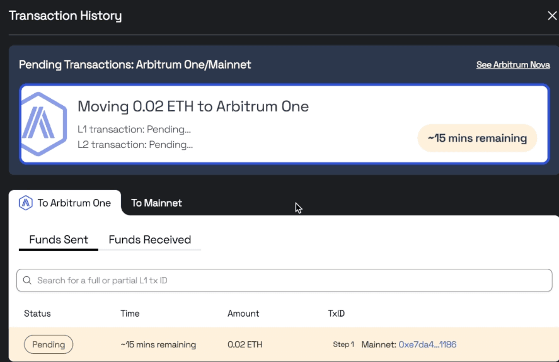Open the See Arbitrum Nova link
559x362 pixels.
pyautogui.click(x=512, y=65)
